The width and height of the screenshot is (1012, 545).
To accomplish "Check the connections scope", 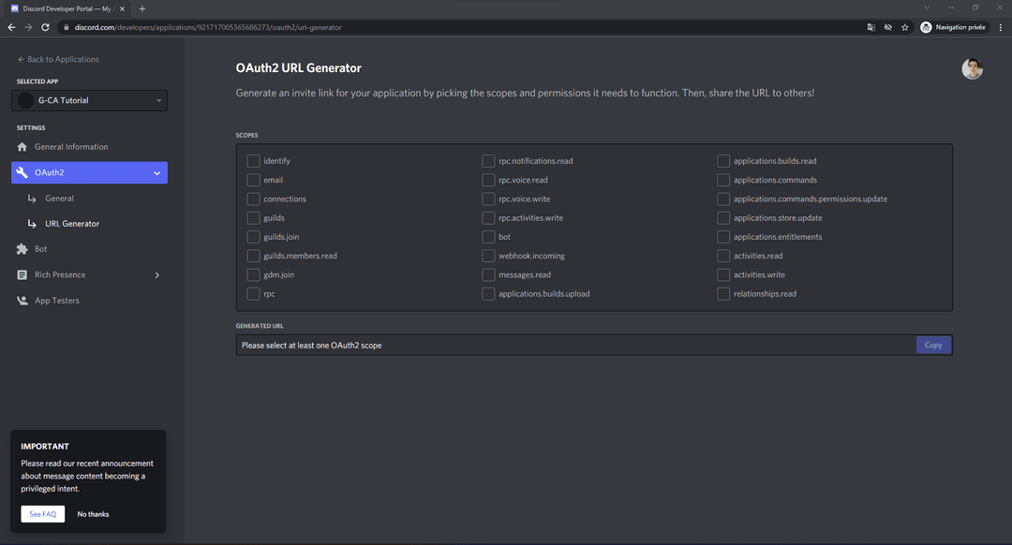I will click(253, 199).
